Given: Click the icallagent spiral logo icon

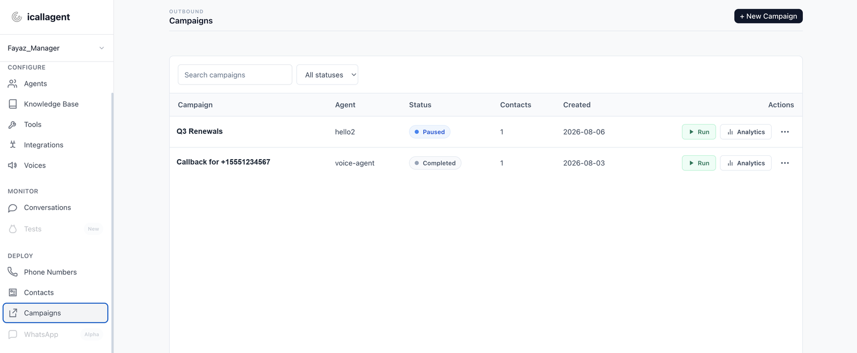Looking at the screenshot, I should click(x=17, y=17).
